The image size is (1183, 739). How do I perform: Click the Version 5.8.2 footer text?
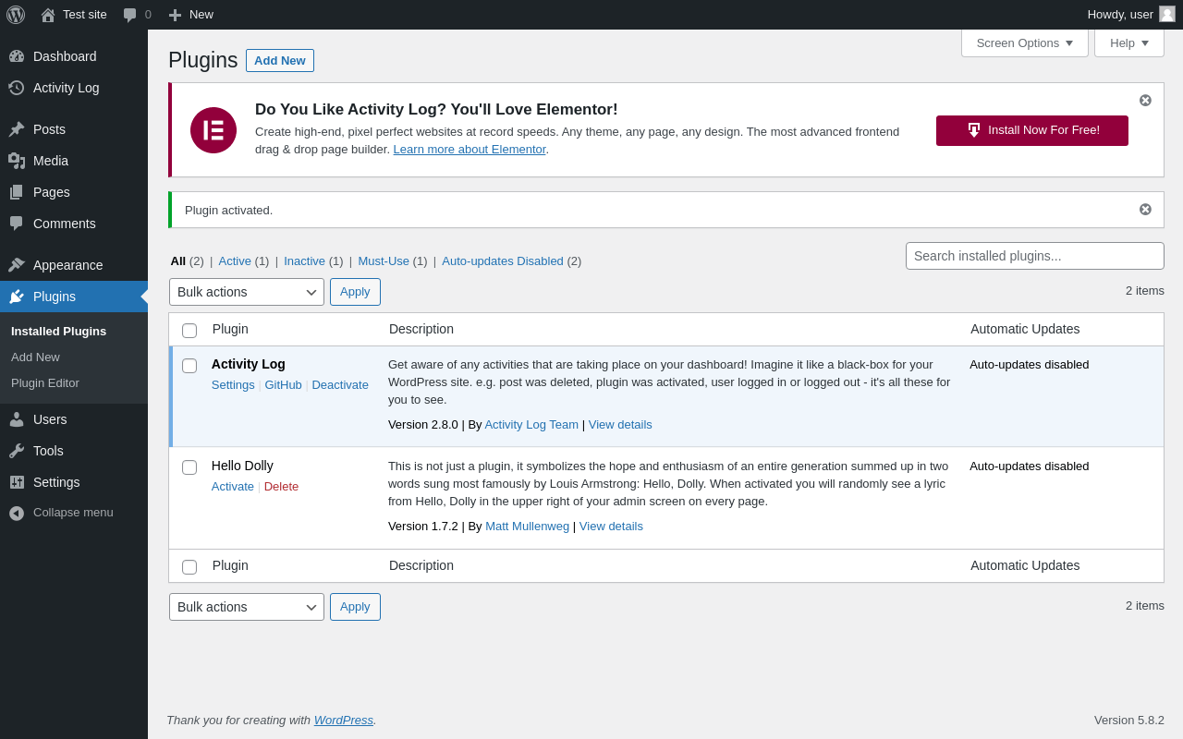point(1129,720)
